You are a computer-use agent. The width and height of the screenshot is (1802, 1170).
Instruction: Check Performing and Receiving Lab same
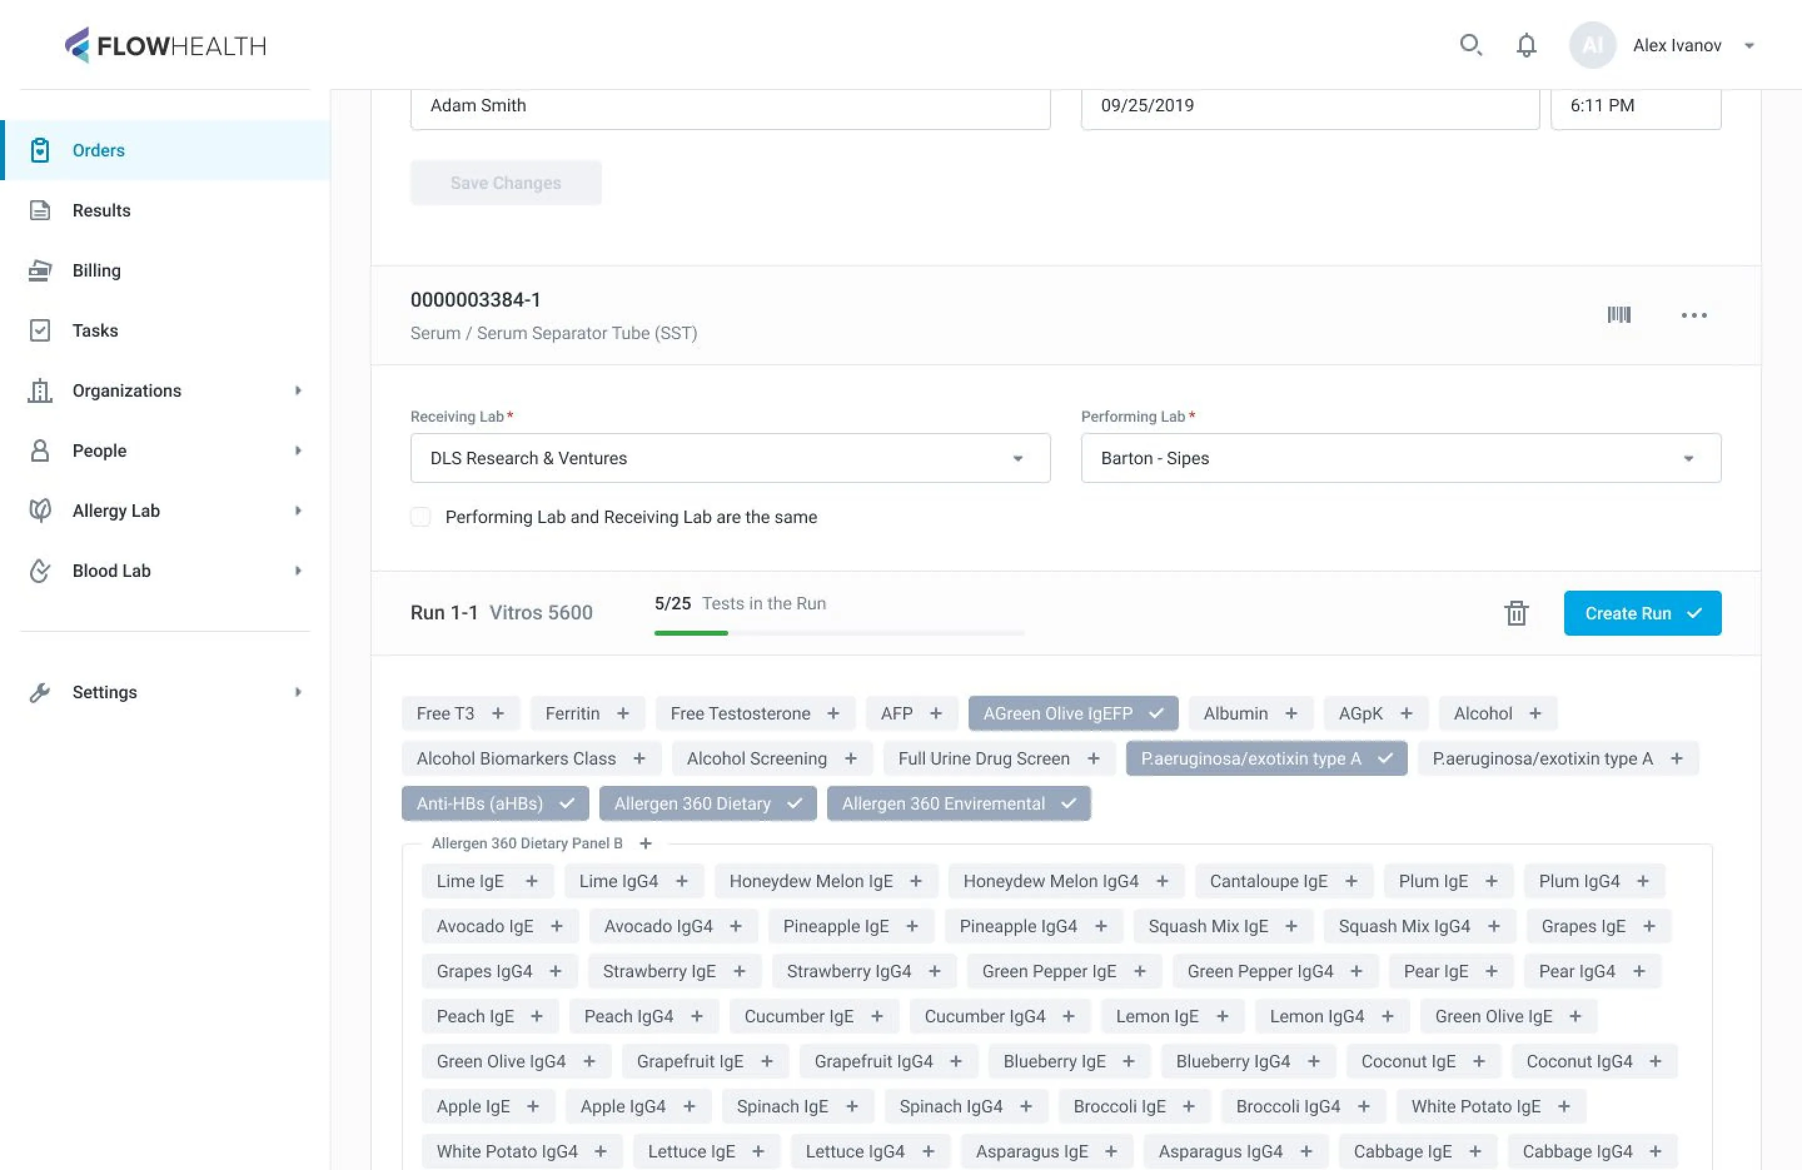pyautogui.click(x=420, y=516)
